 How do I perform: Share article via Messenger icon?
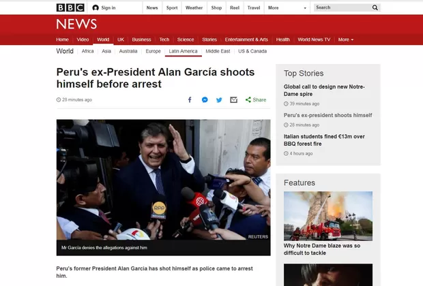205,100
